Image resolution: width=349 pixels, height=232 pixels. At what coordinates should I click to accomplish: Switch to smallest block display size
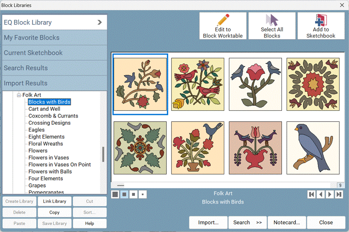tap(142, 194)
